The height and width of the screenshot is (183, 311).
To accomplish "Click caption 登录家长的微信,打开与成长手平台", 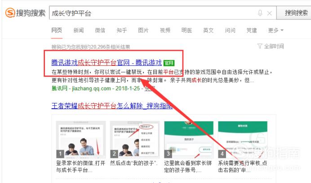I will tap(80, 166).
